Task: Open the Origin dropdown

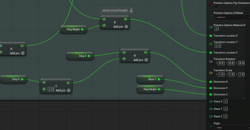Action: (232, 128)
